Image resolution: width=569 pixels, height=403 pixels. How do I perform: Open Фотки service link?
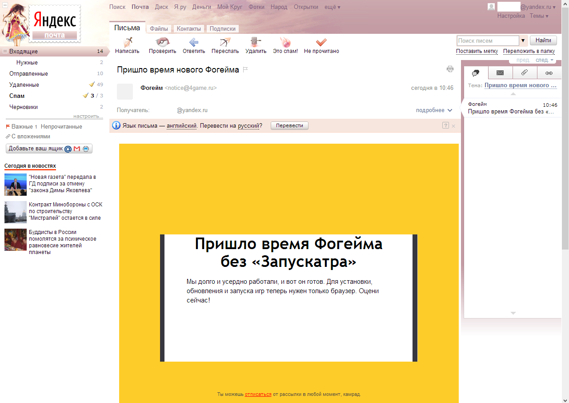(x=256, y=7)
